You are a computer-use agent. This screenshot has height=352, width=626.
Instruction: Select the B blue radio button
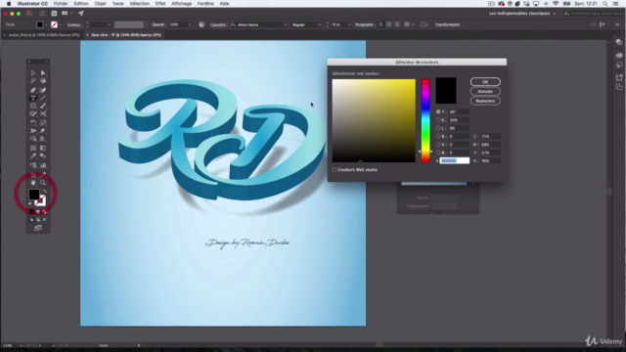(438, 153)
